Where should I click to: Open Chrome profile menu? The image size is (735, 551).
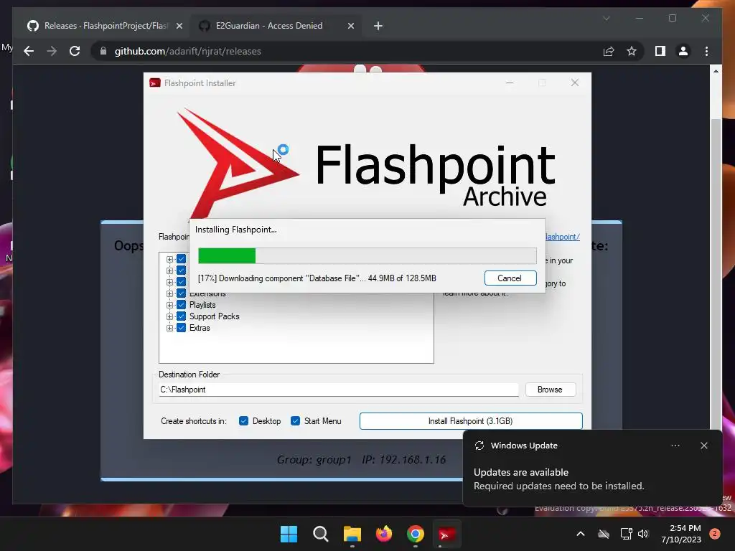(x=683, y=51)
